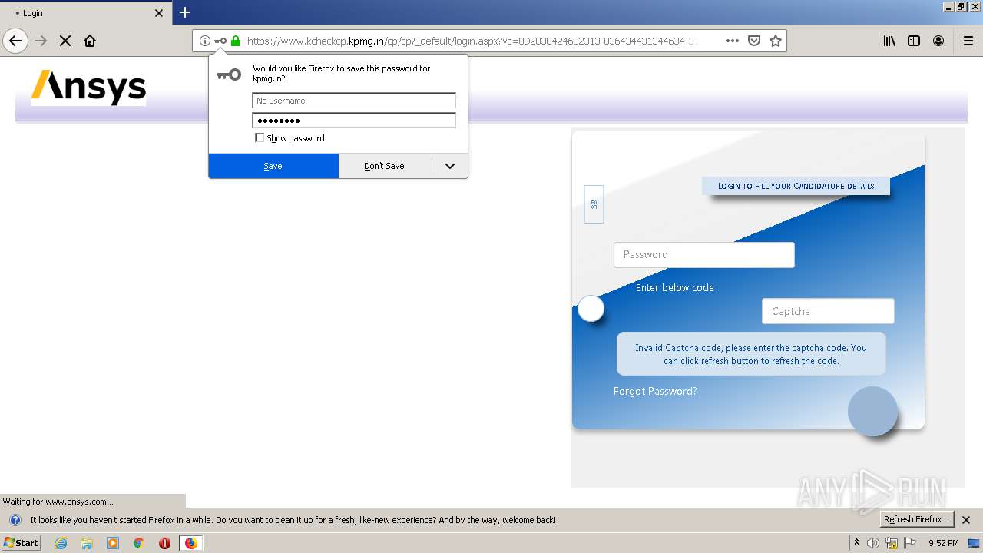Click the Invalid Captcha code message
Screen dimensions: 983x553
pos(751,354)
